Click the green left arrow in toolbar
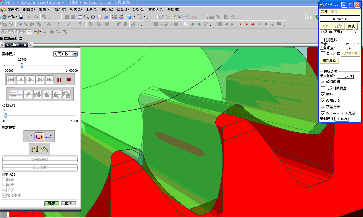 point(193,24)
